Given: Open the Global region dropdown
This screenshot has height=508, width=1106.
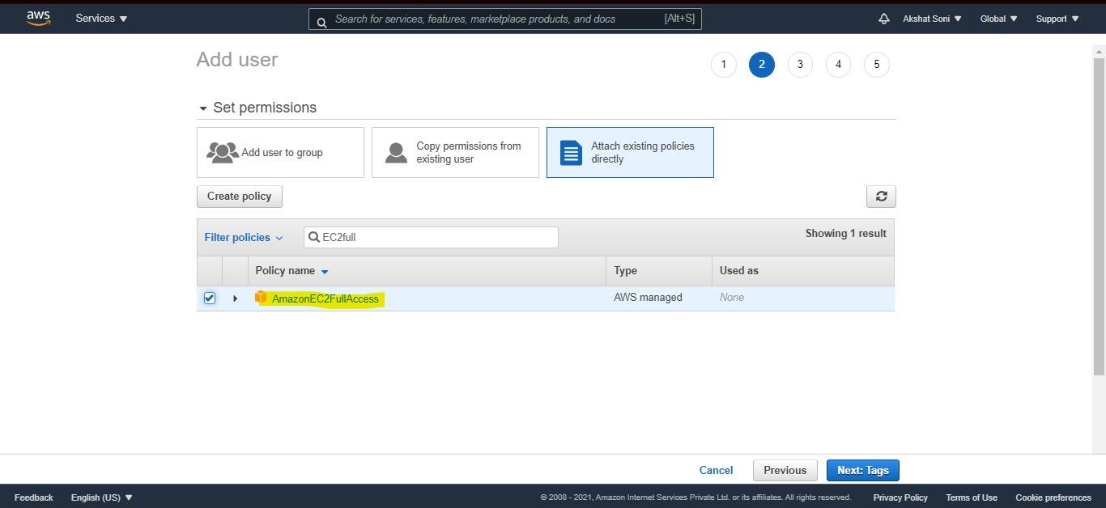Looking at the screenshot, I should click(998, 19).
